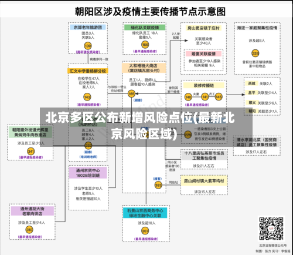Image resolution: width=293 pixels, height=255 pixels.
Task: Click the text 涉及15人左右
Action: (x=205, y=192)
